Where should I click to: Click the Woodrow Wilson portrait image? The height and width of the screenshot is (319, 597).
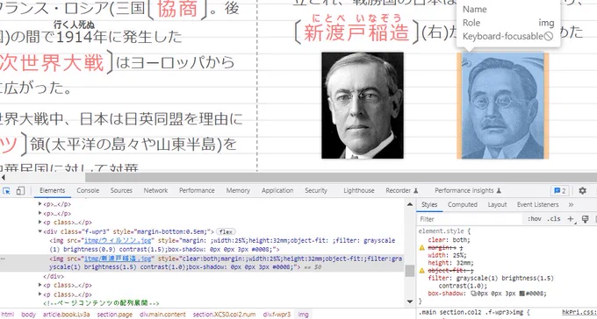363,105
